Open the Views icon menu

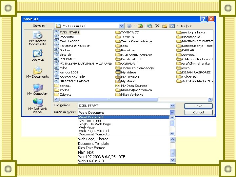[x=172, y=26]
